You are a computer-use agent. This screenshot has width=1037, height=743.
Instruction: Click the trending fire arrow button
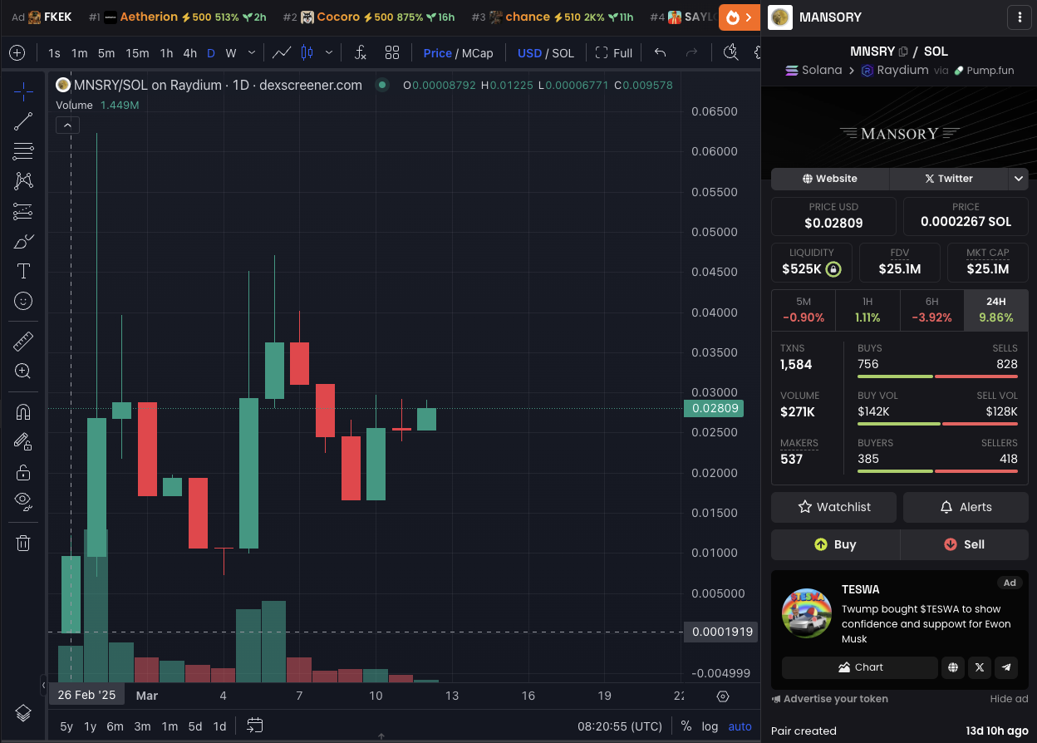click(x=740, y=17)
